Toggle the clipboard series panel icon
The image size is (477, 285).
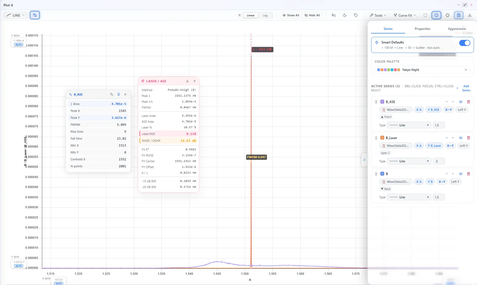(x=459, y=15)
